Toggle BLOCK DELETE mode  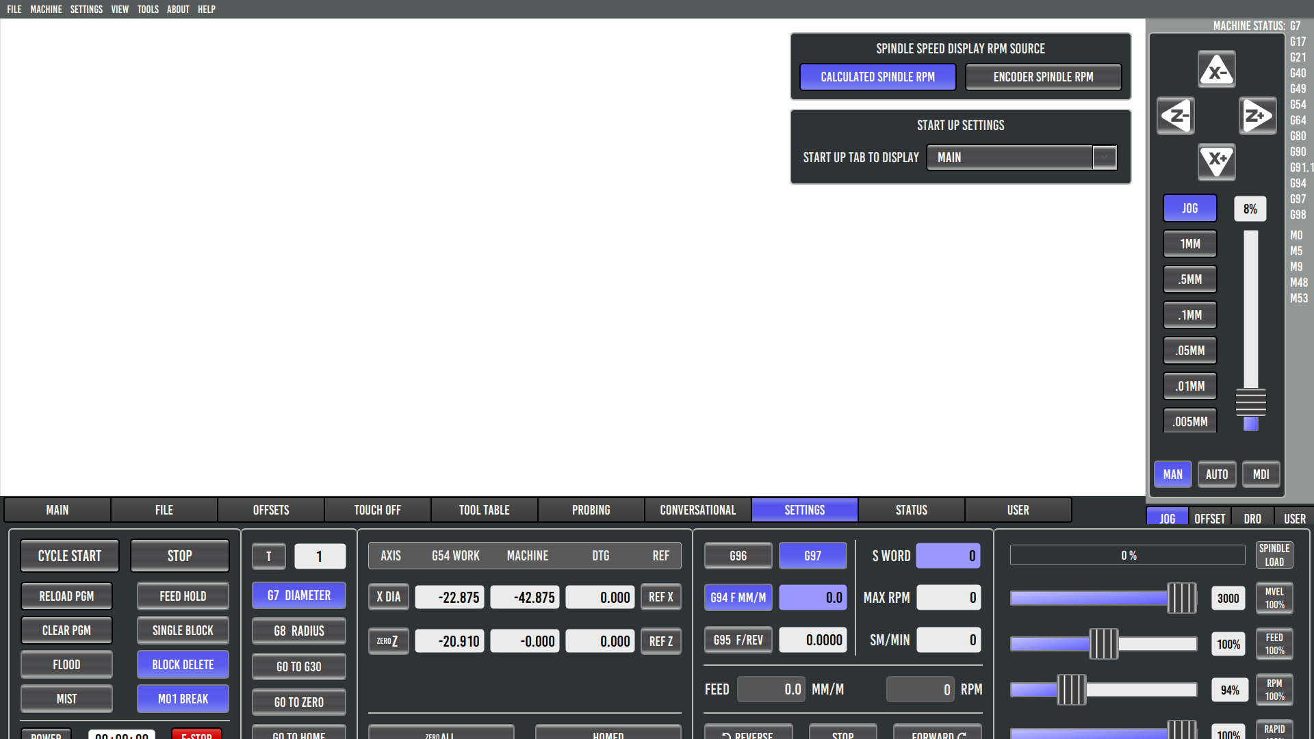click(x=183, y=664)
